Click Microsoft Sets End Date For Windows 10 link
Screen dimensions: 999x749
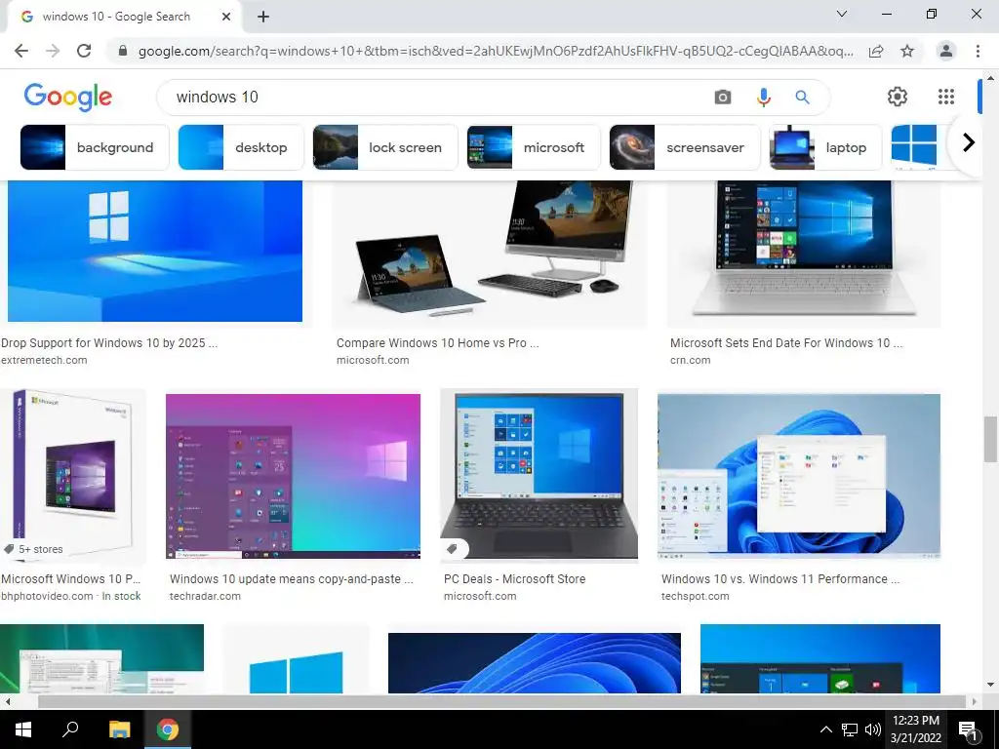coord(786,342)
